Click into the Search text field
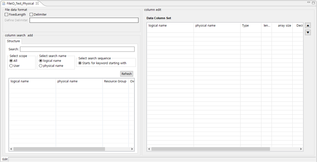Image resolution: width=317 pixels, height=162 pixels. click(77, 49)
